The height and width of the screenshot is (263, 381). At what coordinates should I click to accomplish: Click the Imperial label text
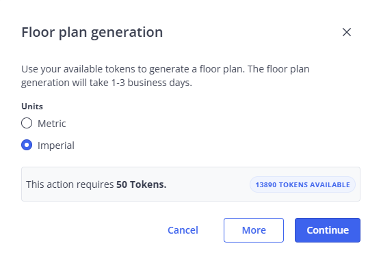coord(56,146)
